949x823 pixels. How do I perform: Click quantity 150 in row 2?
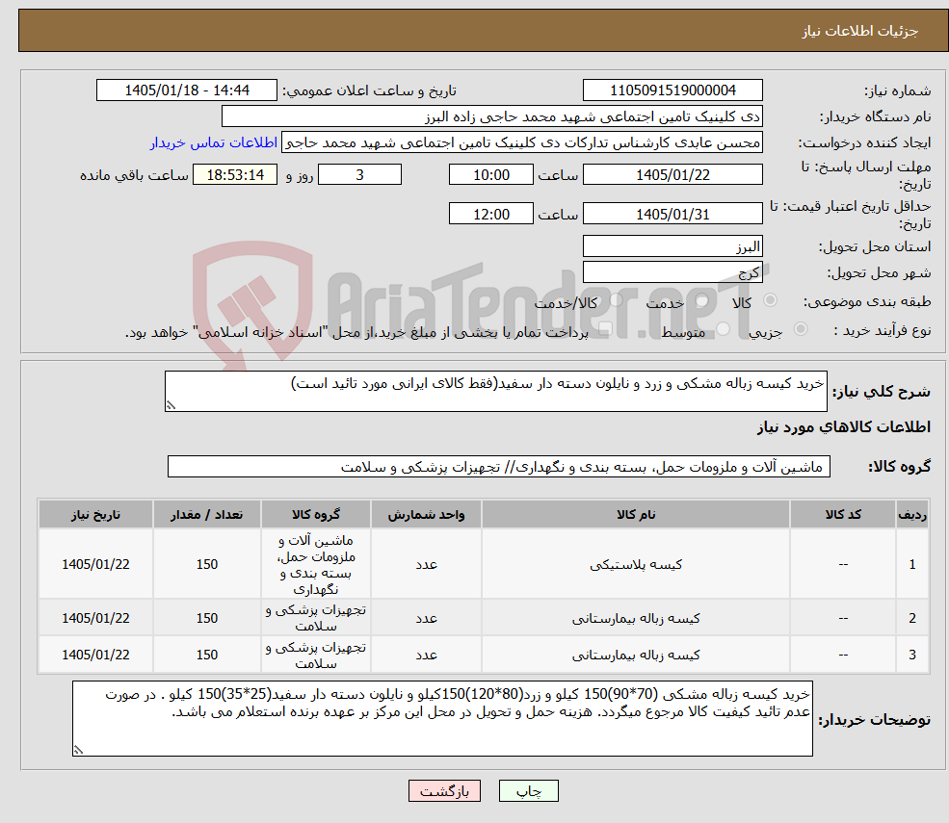coord(206,618)
